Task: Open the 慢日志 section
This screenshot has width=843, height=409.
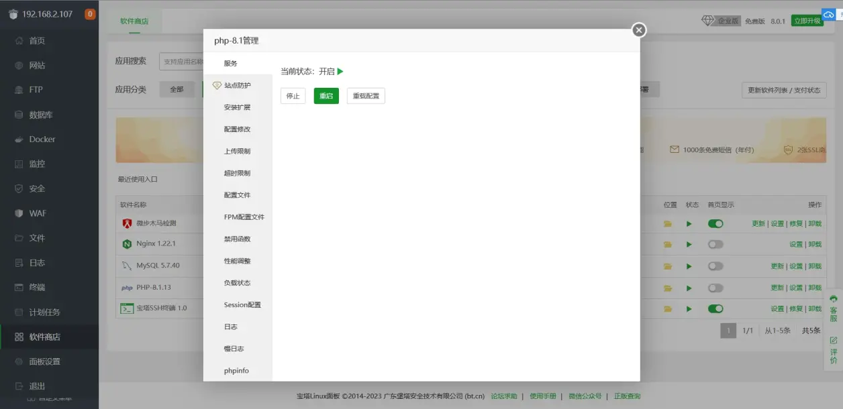Action: click(238, 349)
